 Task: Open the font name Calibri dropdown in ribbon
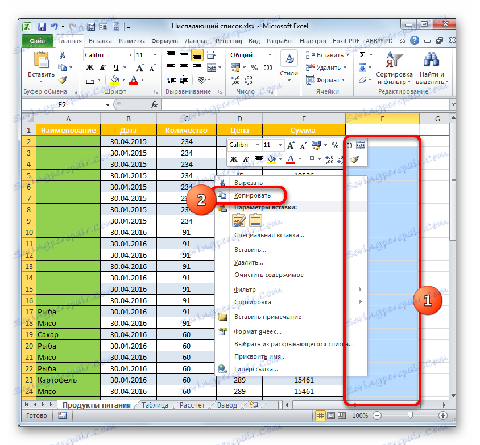pos(130,55)
